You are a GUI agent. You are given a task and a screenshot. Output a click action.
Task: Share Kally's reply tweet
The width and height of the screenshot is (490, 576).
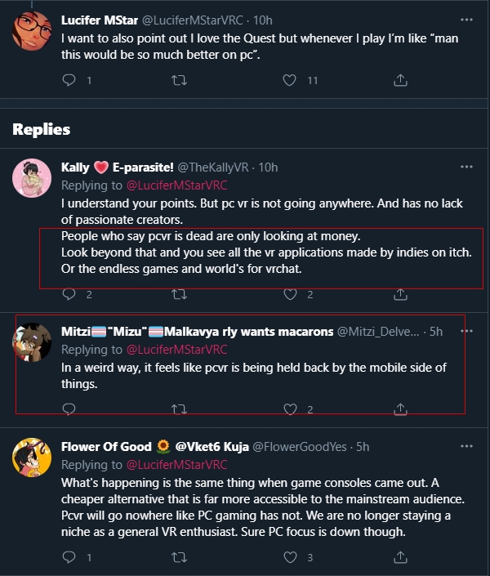[400, 294]
